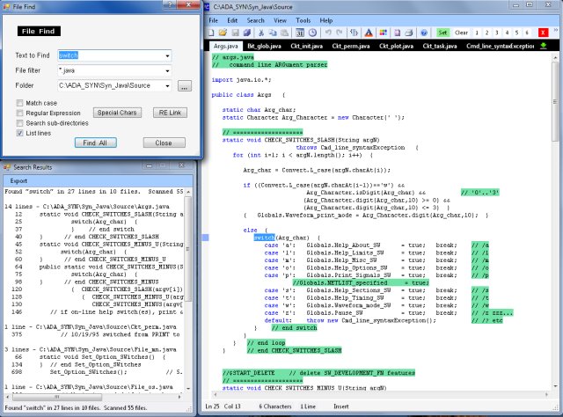563x417 pixels.
Task: Uncheck the List lines checkbox
Action: (20, 133)
